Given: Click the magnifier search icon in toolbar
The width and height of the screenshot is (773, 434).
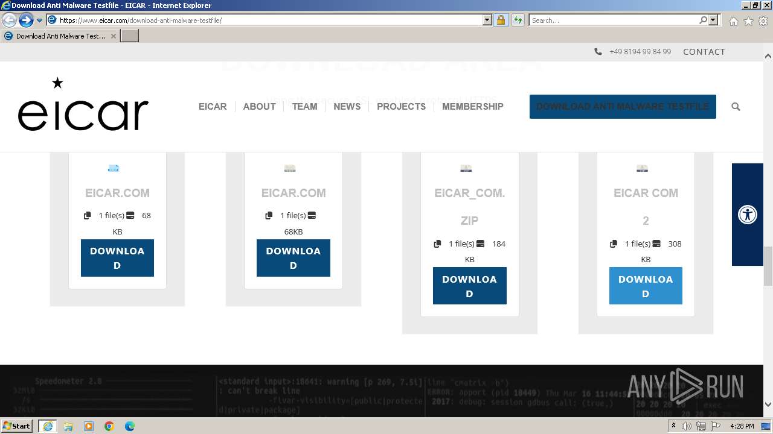Looking at the screenshot, I should pyautogui.click(x=703, y=20).
